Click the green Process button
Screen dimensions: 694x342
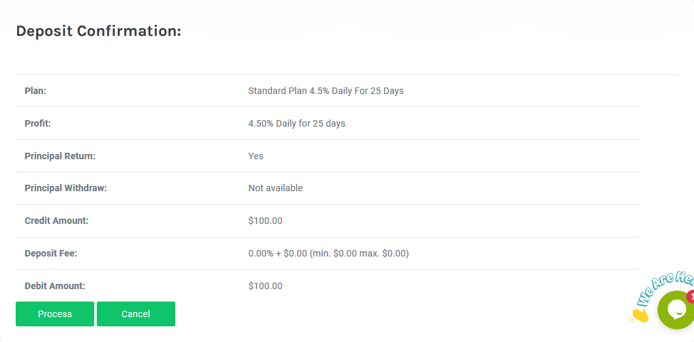coord(55,314)
